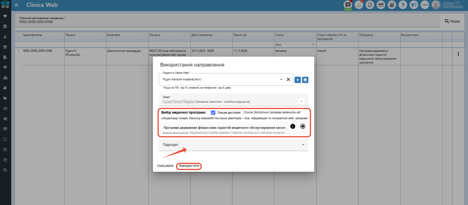
Task: Open the settings gears icon in sidebar
Action: (x=5, y=119)
